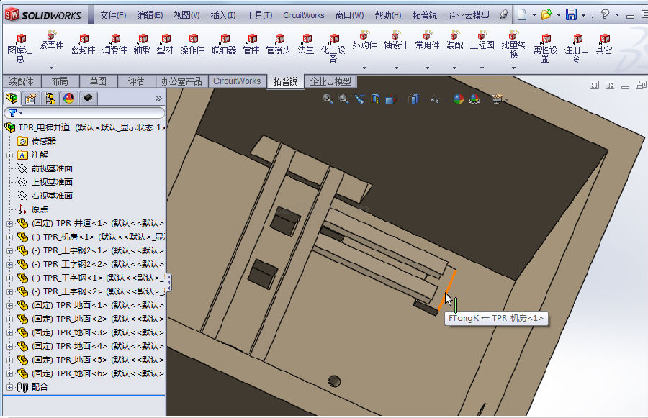The image size is (648, 418).
Task: Switch to the 装配体 tab
Action: point(21,81)
